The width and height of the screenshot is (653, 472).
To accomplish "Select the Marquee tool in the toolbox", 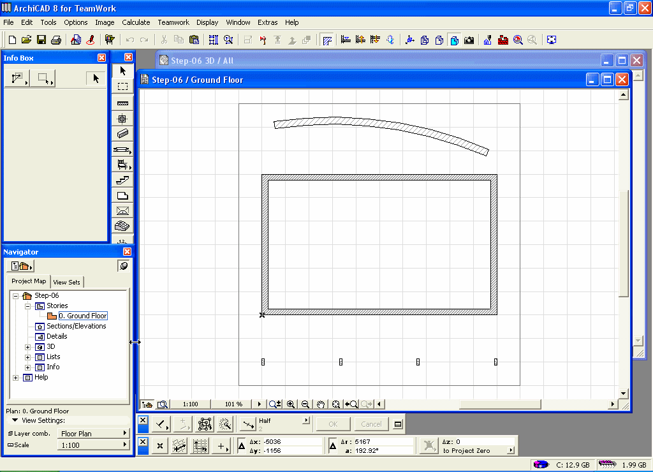I will point(123,87).
